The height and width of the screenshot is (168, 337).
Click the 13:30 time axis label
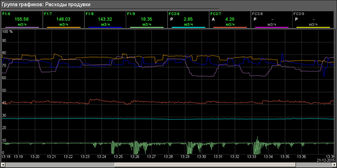tap(201, 157)
